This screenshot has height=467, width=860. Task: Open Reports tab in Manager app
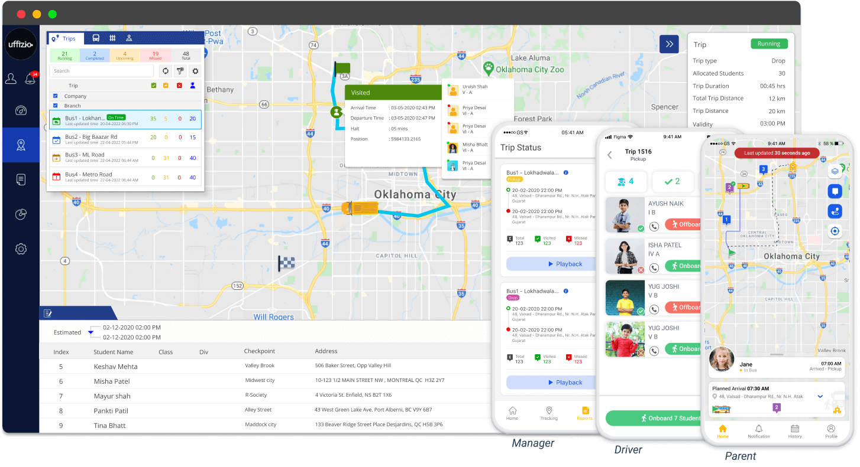pyautogui.click(x=584, y=413)
